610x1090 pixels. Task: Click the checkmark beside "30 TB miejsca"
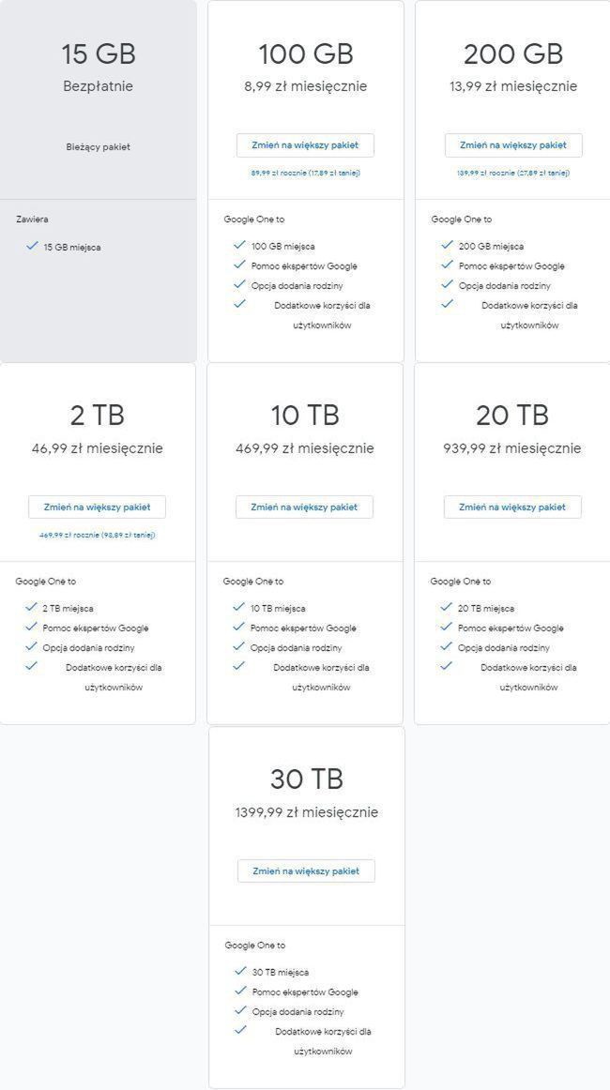point(241,971)
